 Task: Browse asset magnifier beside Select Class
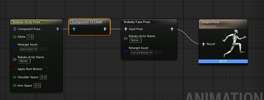pos(46,49)
